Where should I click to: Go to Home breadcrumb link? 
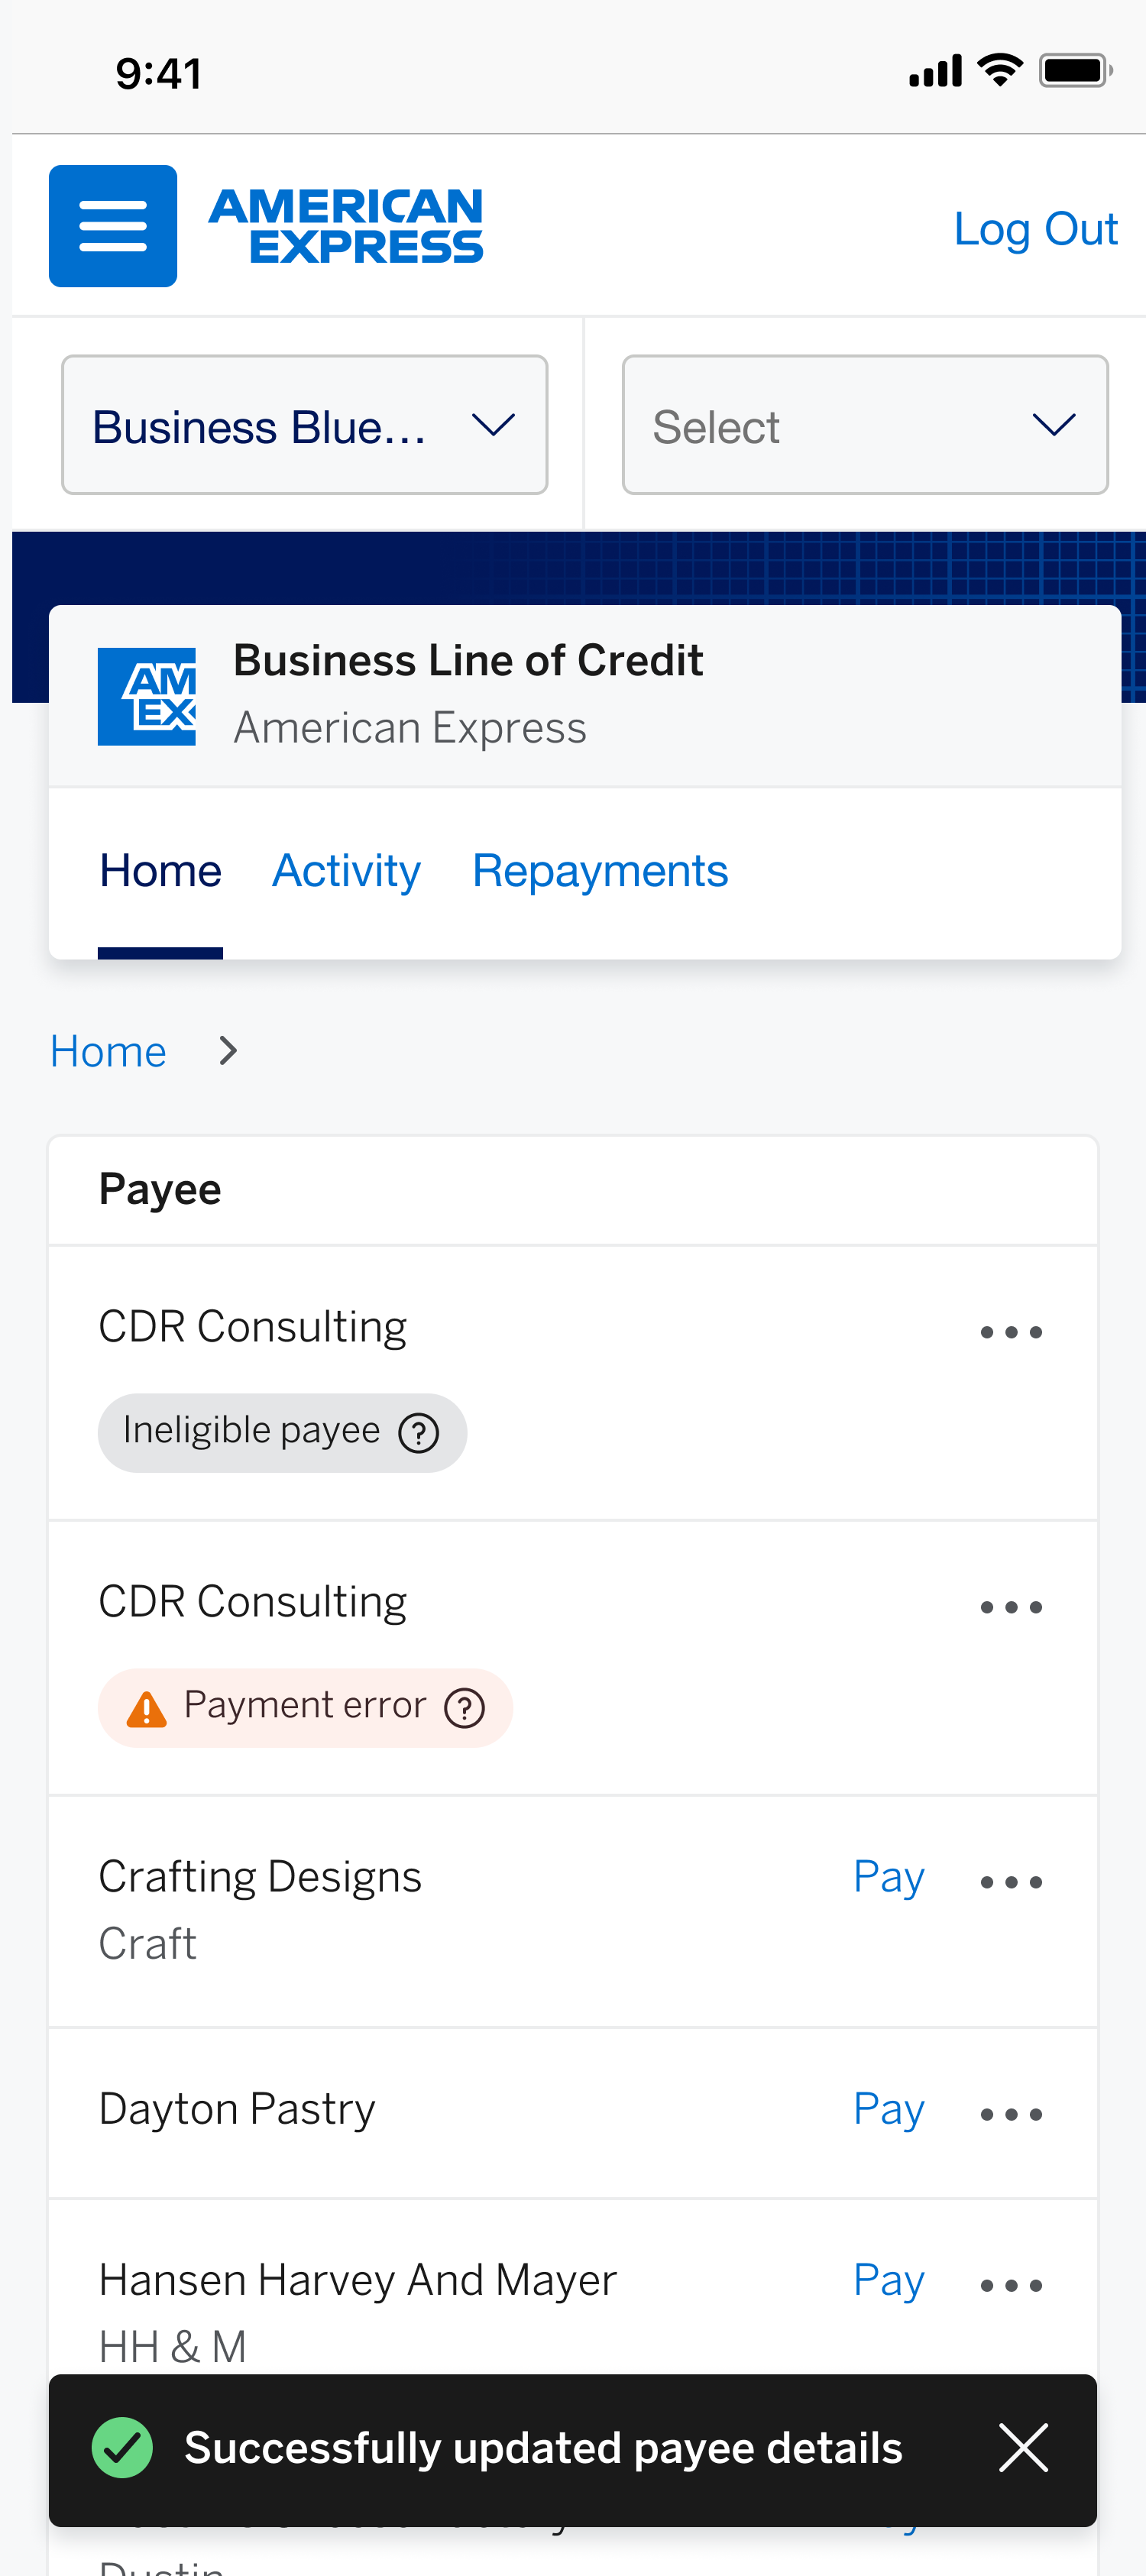click(x=108, y=1051)
